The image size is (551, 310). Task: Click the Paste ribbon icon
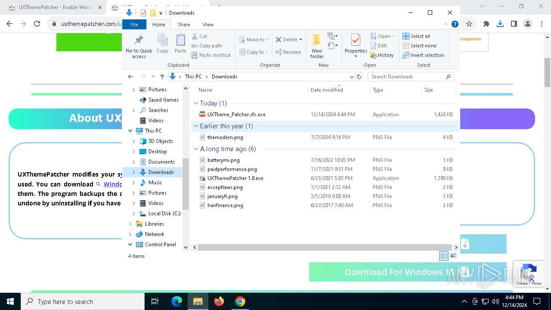180,44
